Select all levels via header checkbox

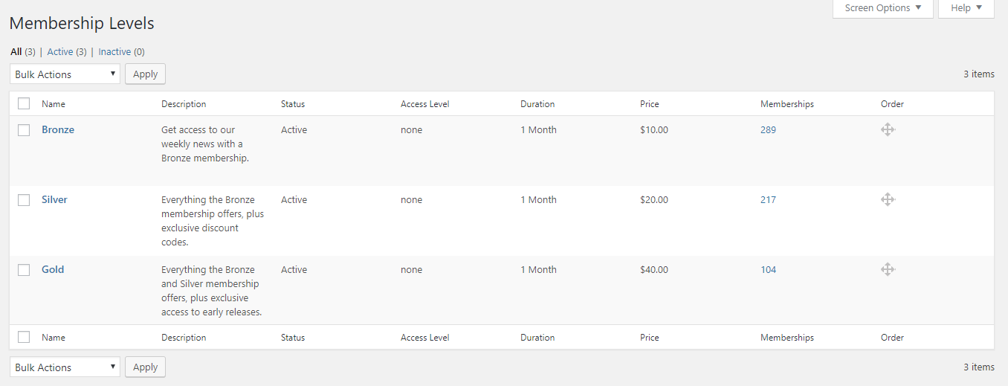[24, 104]
